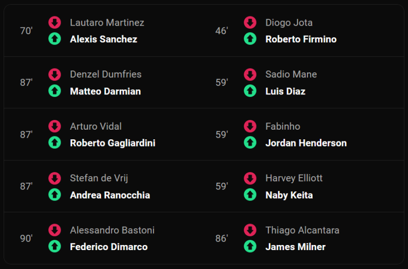Click the red substituted-off icon beside Lautaro Martinez
The height and width of the screenshot is (269, 408).
point(55,22)
